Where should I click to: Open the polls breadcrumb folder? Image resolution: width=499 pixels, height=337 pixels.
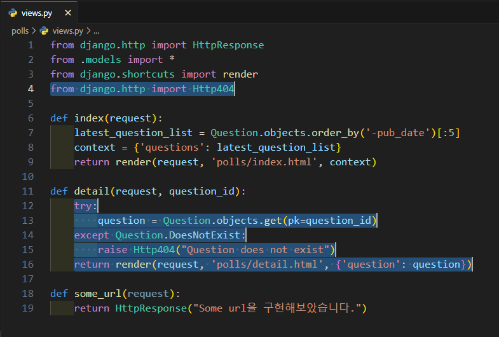coord(20,31)
